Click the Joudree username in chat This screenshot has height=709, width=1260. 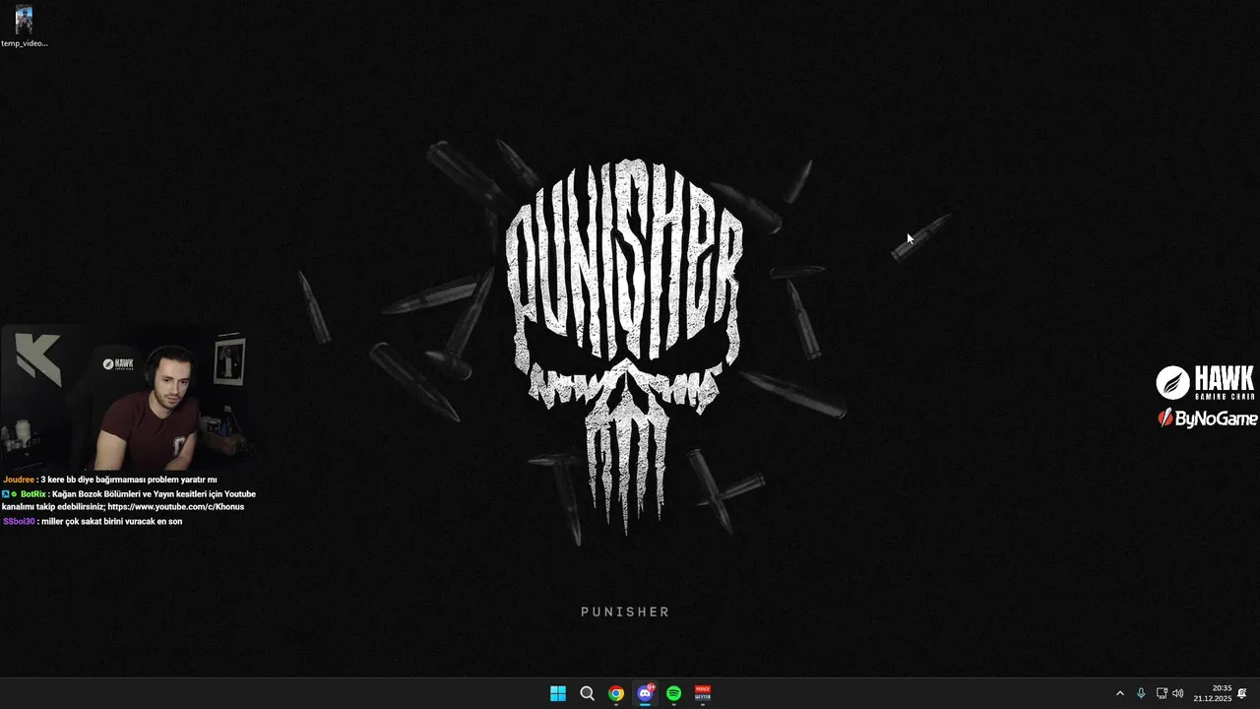tap(19, 480)
